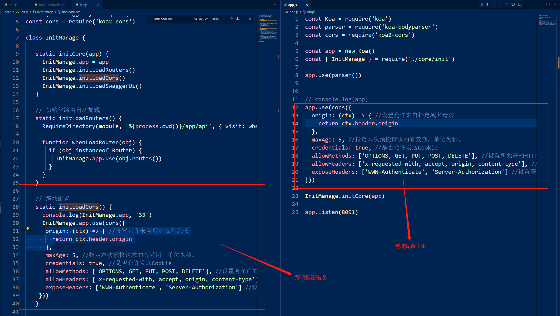
Task: Restart the debugger with green arrow
Action: click(513, 4)
